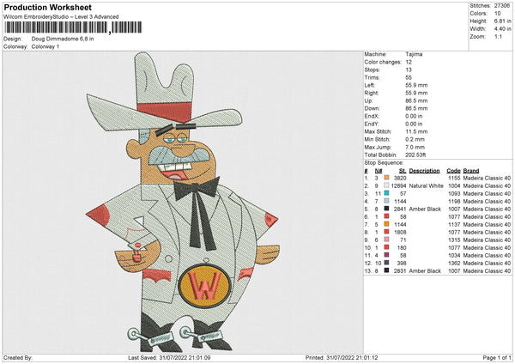Screen dimensions: 515x364
Task: Click the stitch count '12894'
Action: coord(399,185)
